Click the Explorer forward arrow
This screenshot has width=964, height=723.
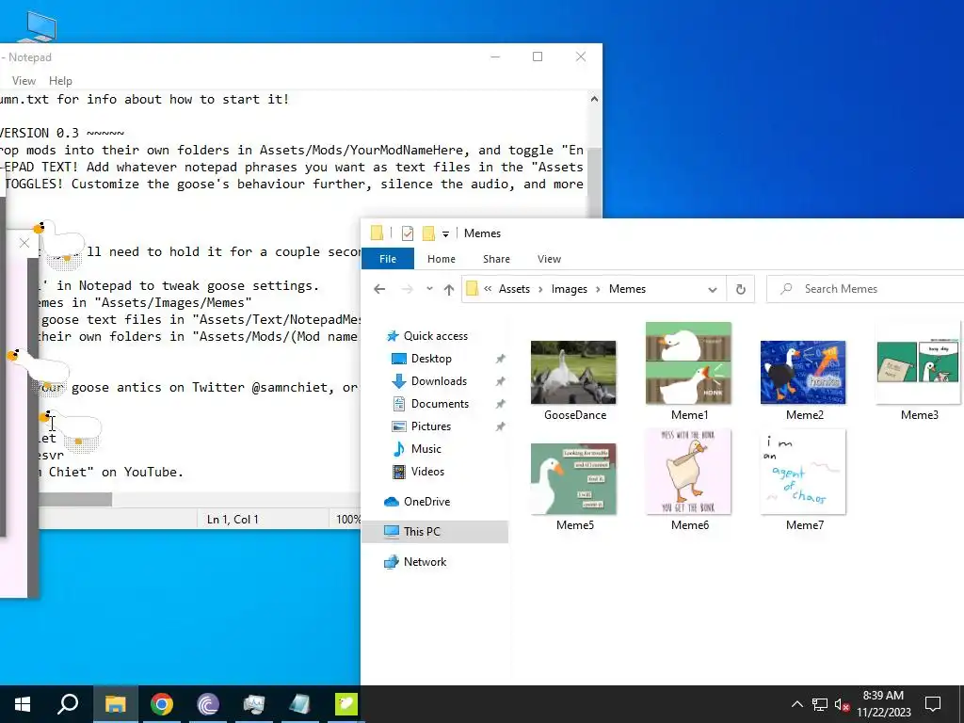click(407, 289)
